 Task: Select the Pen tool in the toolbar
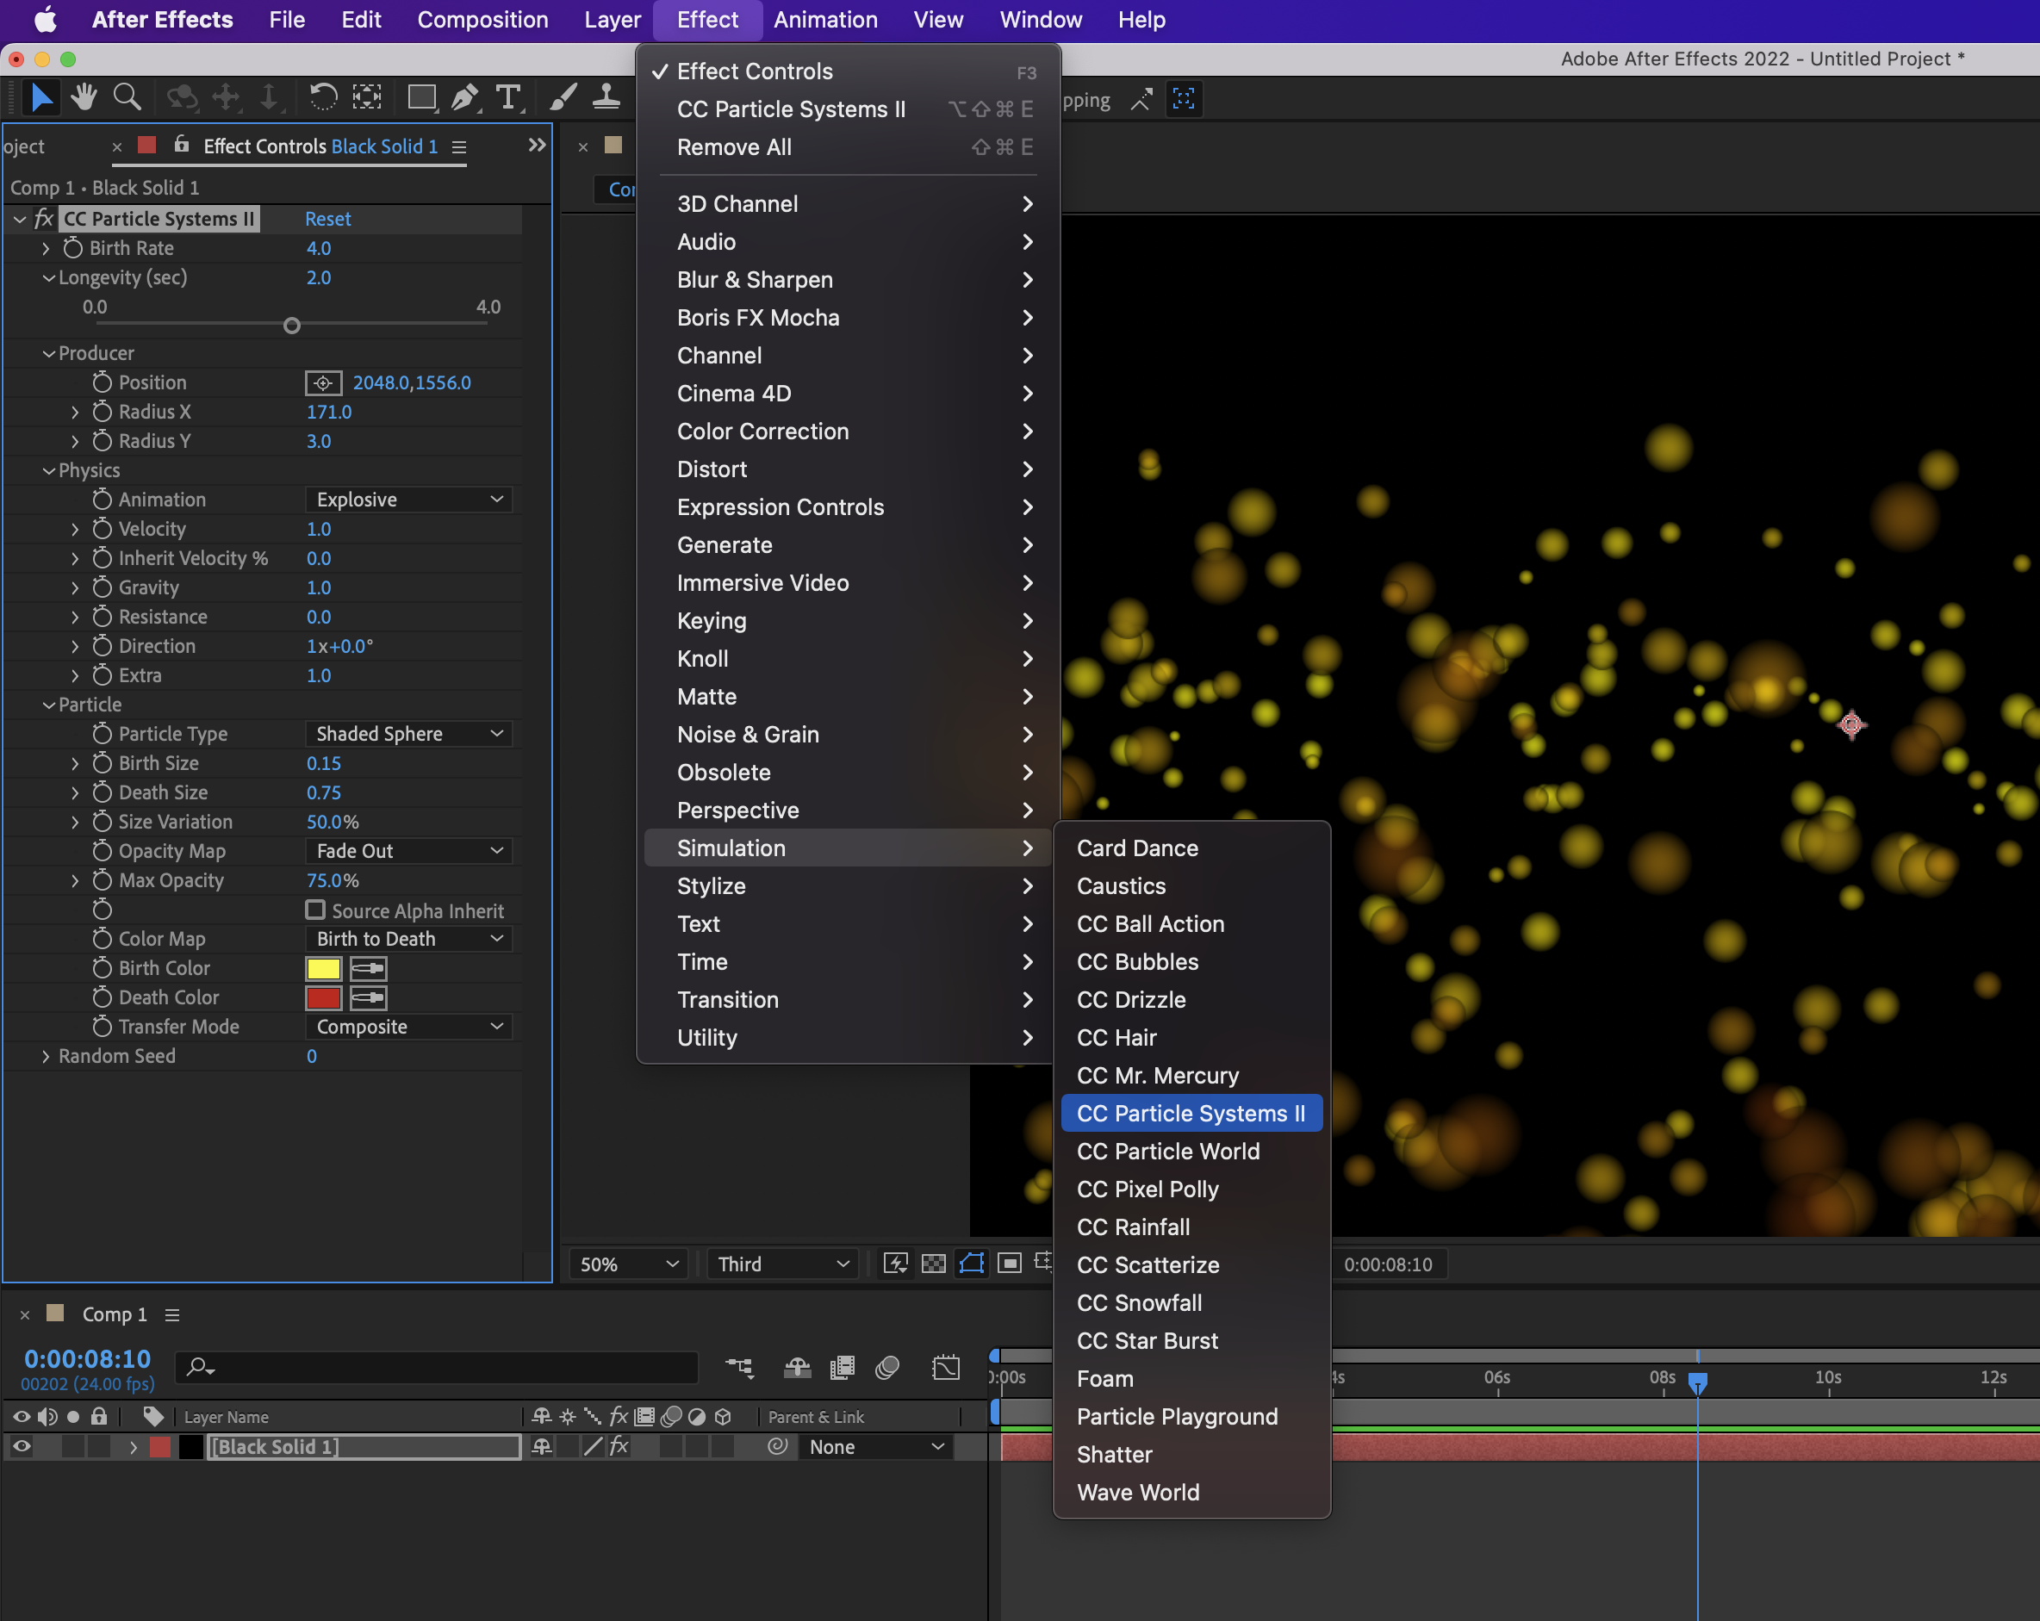pyautogui.click(x=463, y=97)
